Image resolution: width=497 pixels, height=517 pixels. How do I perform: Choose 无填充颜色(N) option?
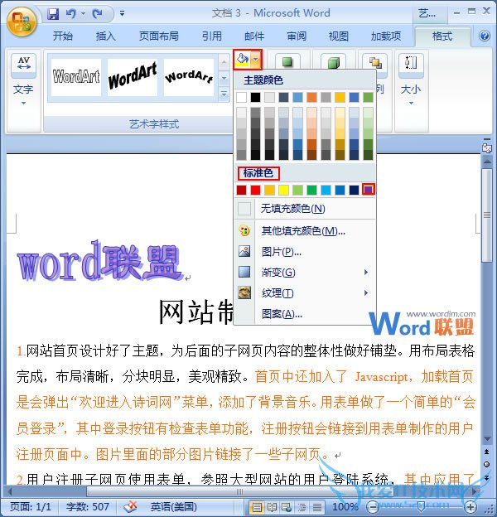click(x=305, y=209)
